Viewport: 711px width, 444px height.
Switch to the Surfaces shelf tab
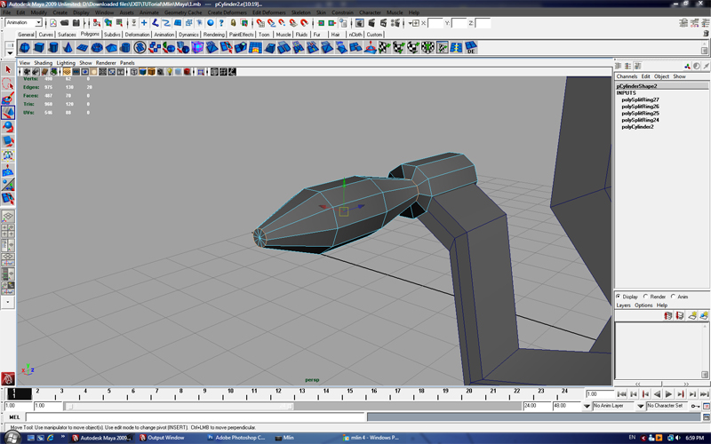click(67, 35)
